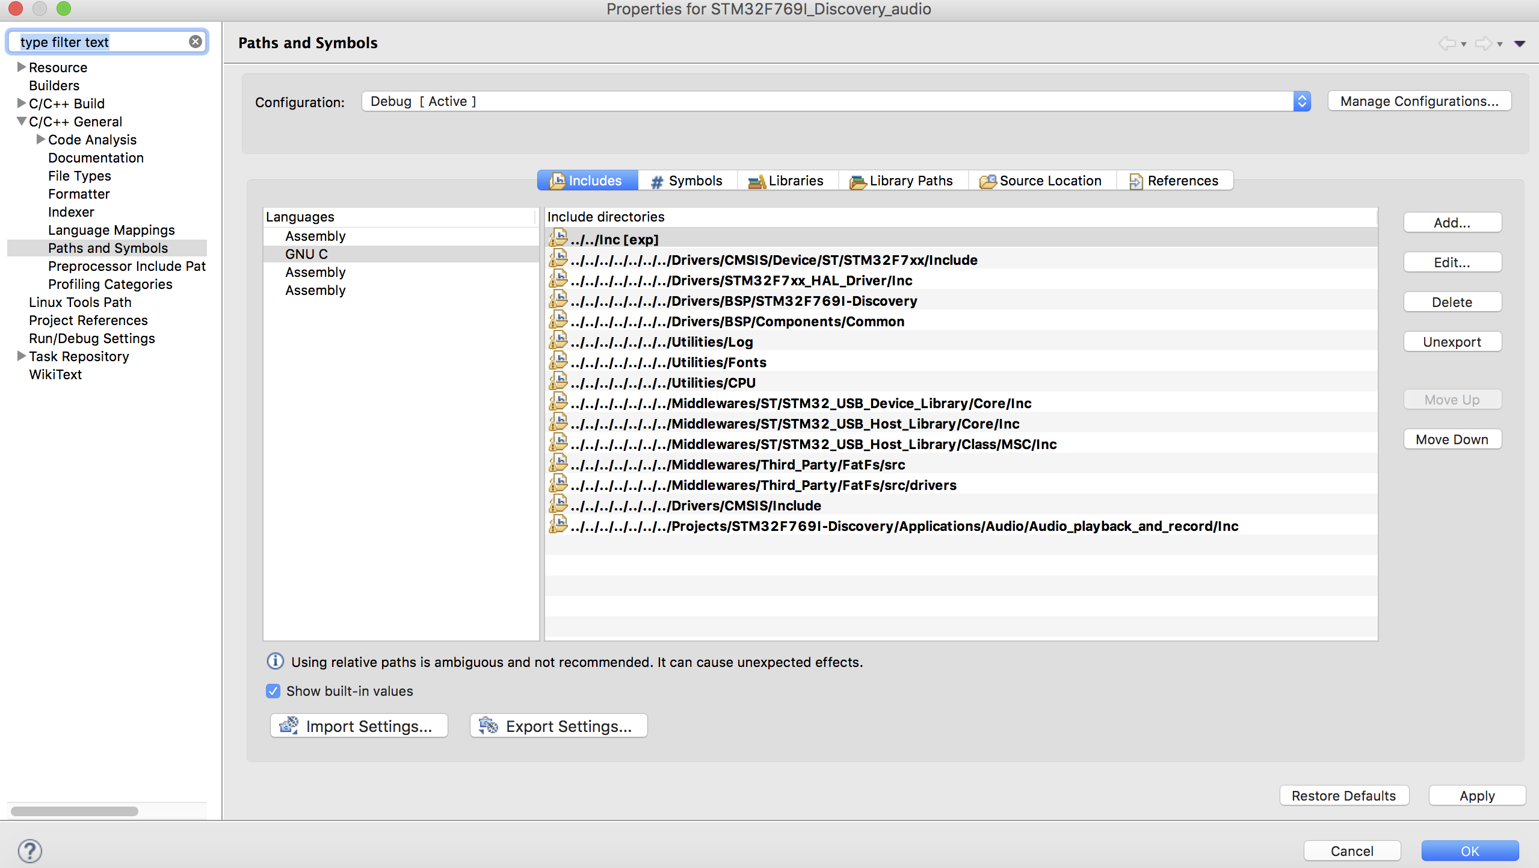Collapse the C/C++ General tree node

(22, 121)
